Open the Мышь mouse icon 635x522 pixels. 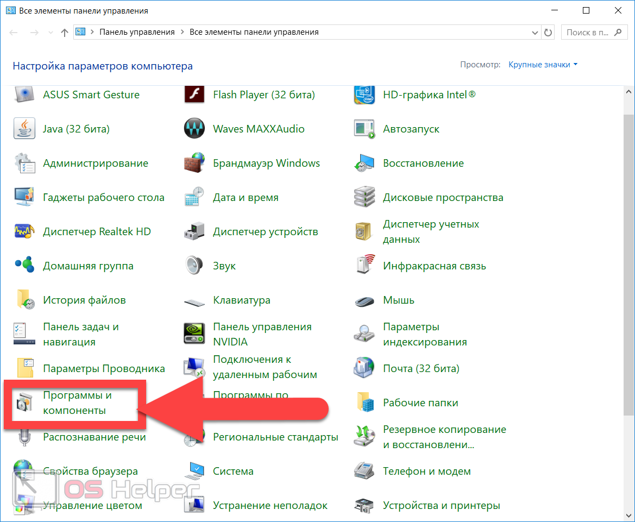364,300
